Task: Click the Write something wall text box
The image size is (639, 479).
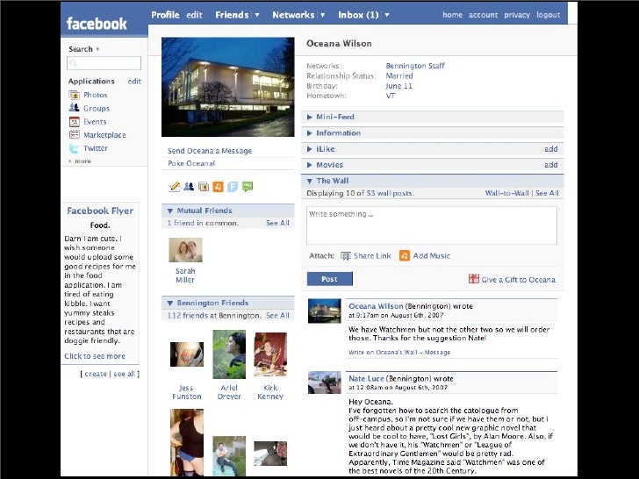Action: (x=432, y=225)
